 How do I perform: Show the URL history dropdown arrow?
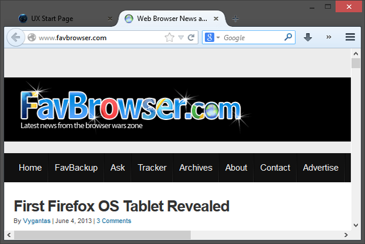[181, 38]
